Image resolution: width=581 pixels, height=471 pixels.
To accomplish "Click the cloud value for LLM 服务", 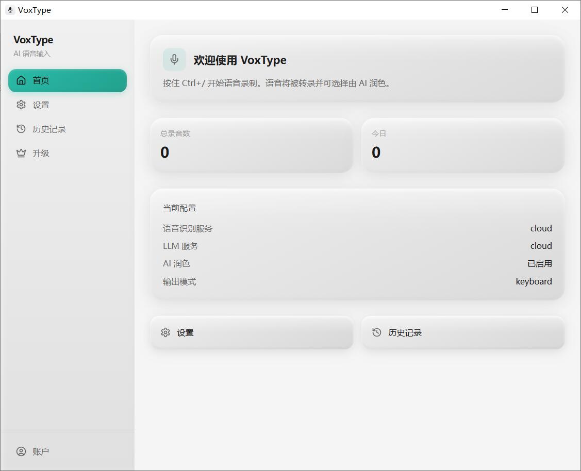I will pos(541,246).
